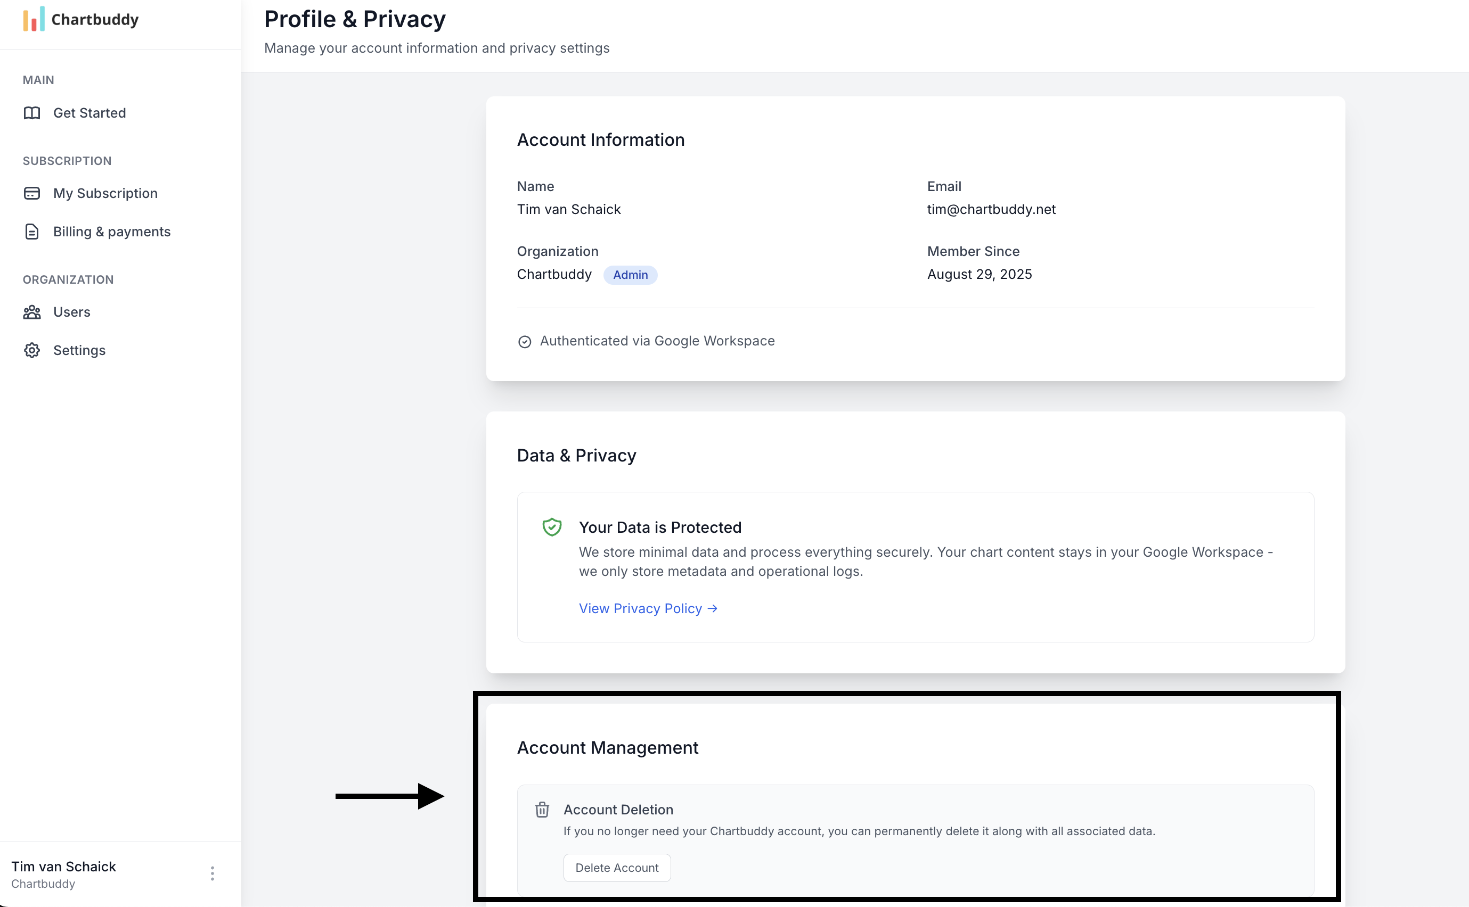Open the three-dot menu next to Tim van Schaick
Image resolution: width=1469 pixels, height=907 pixels.
click(x=212, y=873)
